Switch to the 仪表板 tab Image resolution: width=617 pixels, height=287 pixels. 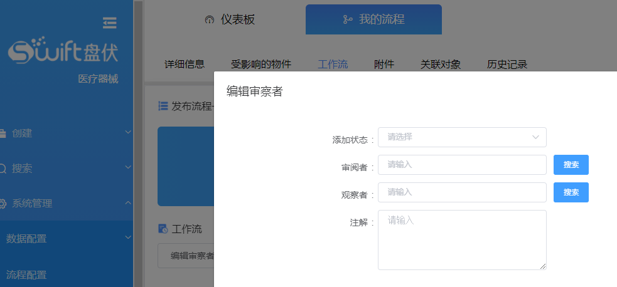coord(230,19)
